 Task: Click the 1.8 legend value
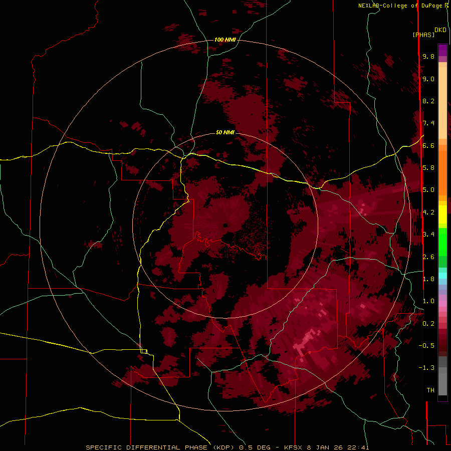(x=428, y=279)
